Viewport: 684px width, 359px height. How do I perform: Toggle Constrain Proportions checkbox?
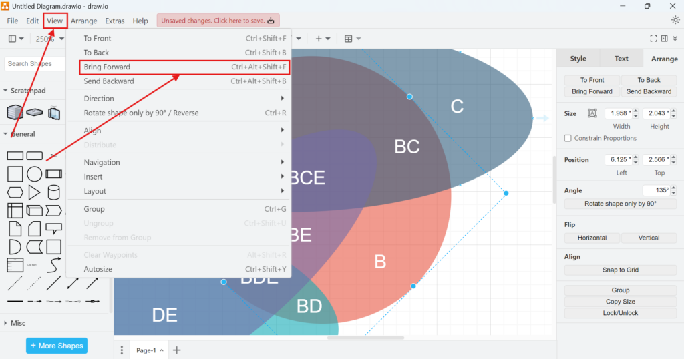coord(568,138)
